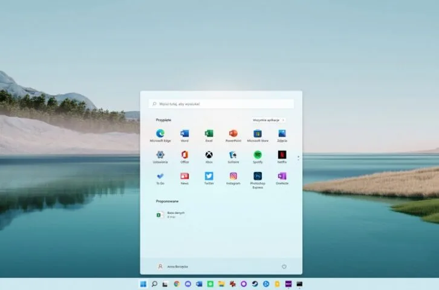Launch the Office app
The image size is (439, 290).
(184, 157)
